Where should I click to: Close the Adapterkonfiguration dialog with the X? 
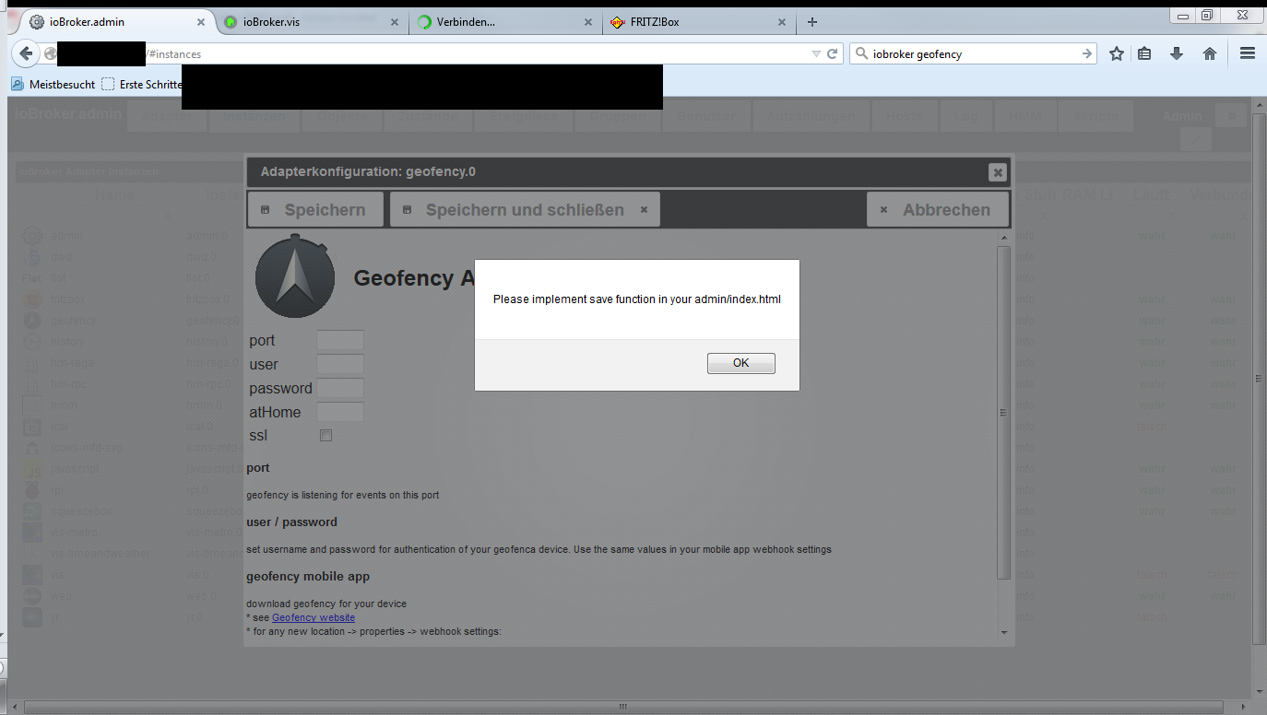pos(997,172)
